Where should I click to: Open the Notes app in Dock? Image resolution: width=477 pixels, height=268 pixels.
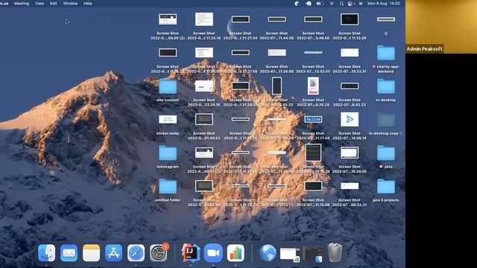pos(91,253)
